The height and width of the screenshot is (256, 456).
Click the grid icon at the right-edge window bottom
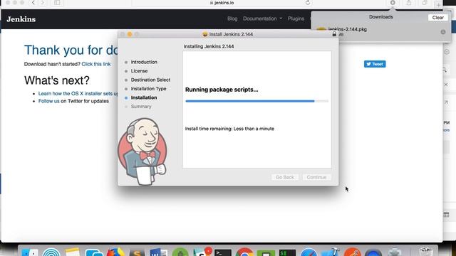[446, 215]
